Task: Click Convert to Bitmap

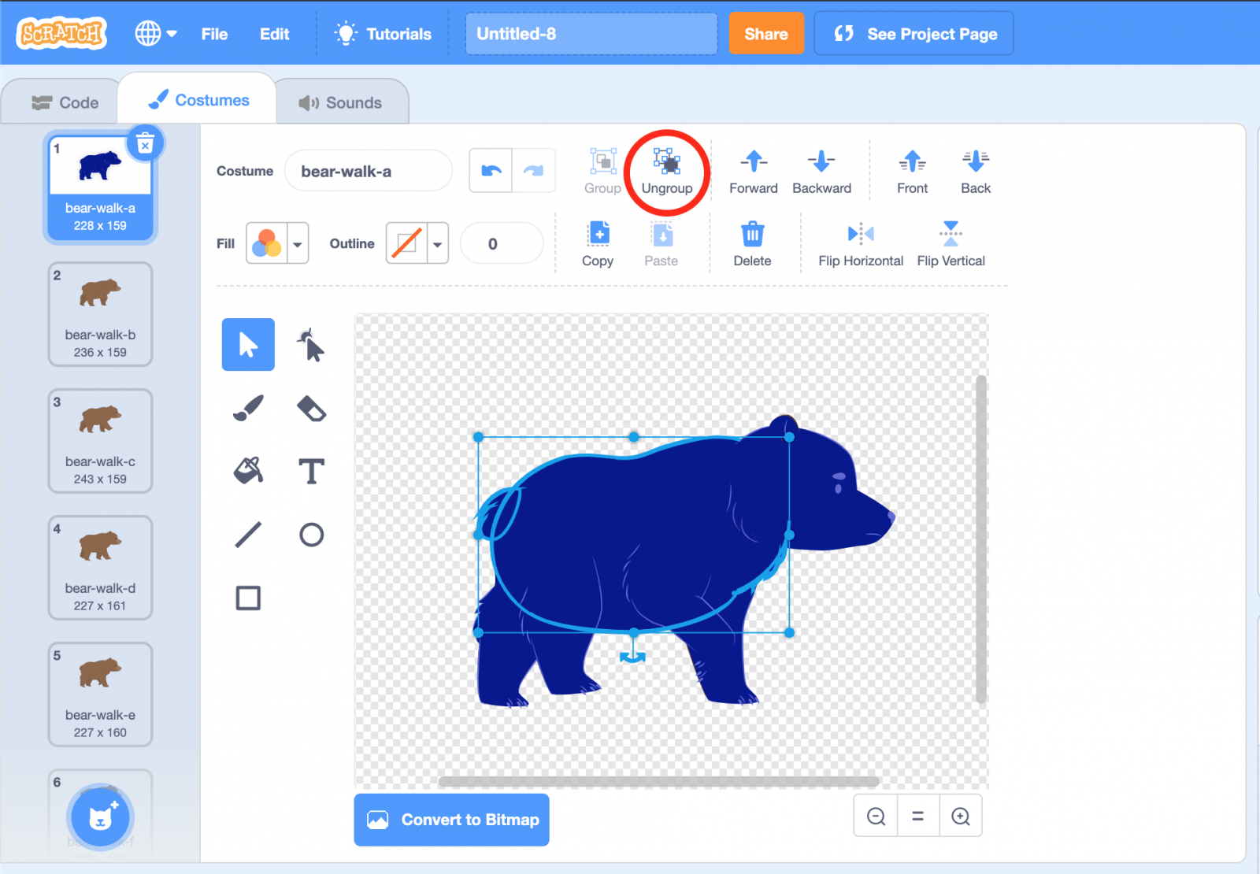Action: 450,820
